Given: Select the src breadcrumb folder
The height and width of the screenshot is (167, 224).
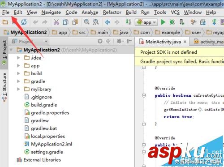Looking at the screenshot, I should [79, 32].
